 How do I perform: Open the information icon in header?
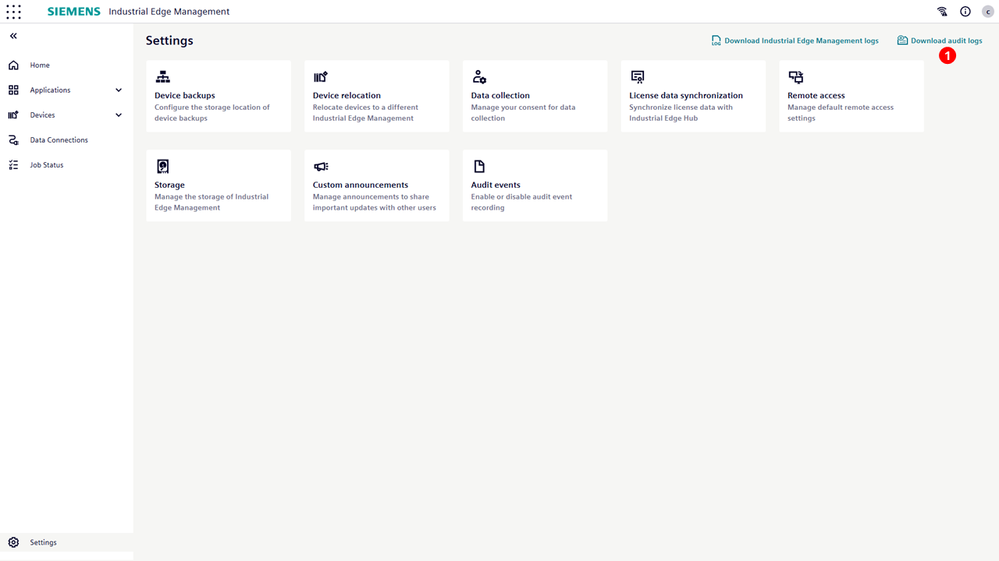[x=965, y=12]
